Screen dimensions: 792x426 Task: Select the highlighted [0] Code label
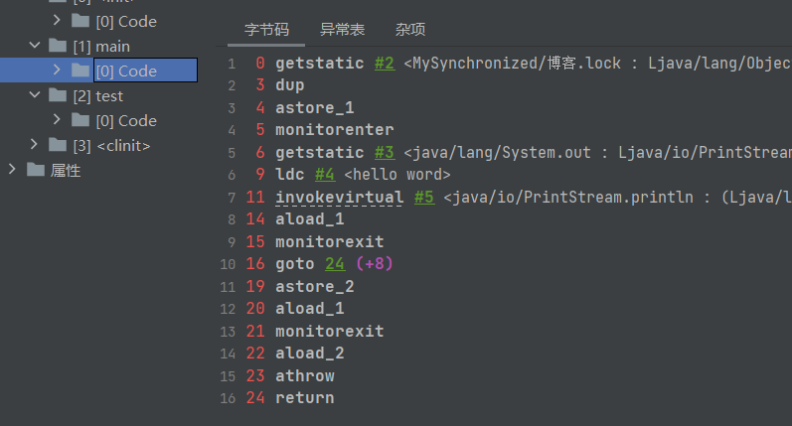coord(126,71)
